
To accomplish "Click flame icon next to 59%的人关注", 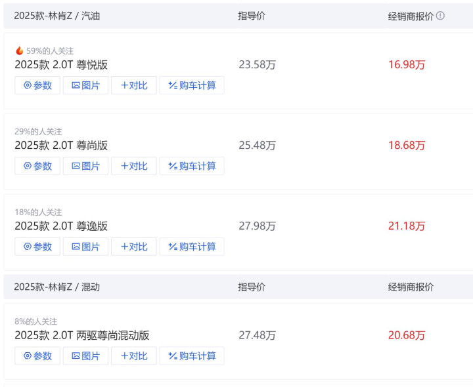I will coord(20,51).
